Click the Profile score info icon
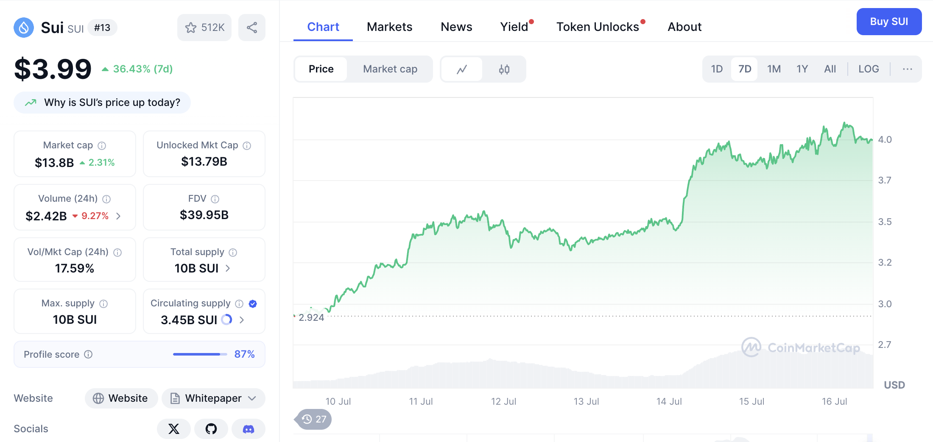The image size is (933, 442). [x=88, y=354]
